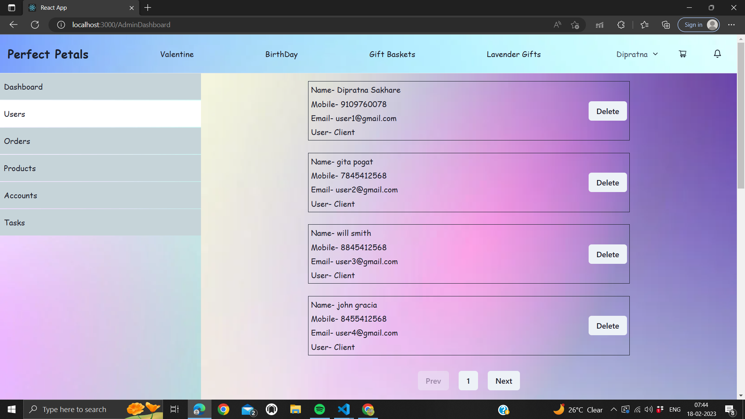Add page to favorites star icon
The image size is (745, 419).
[575, 25]
